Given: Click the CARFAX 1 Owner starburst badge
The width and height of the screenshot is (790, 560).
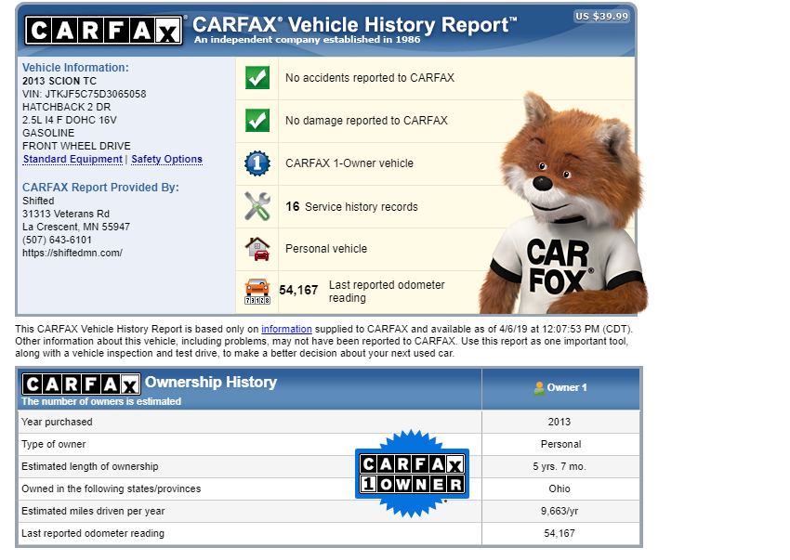Looking at the screenshot, I should click(412, 474).
